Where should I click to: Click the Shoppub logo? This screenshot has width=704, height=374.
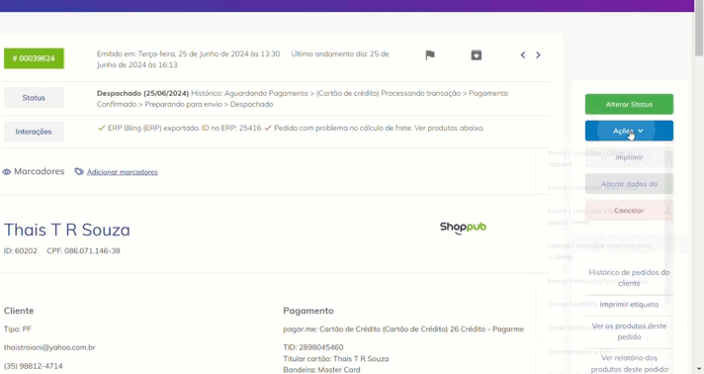click(463, 228)
